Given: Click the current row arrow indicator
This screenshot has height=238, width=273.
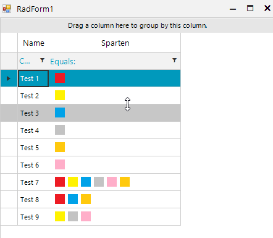Looking at the screenshot, I should coord(9,79).
